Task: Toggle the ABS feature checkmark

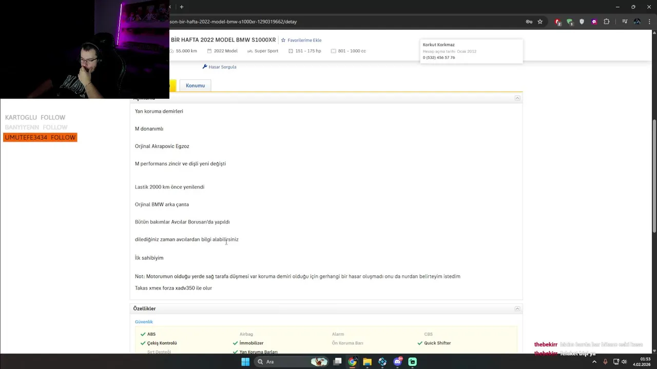Action: [x=143, y=334]
